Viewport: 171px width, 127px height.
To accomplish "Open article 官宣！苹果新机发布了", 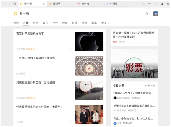I will pyautogui.click(x=30, y=34).
